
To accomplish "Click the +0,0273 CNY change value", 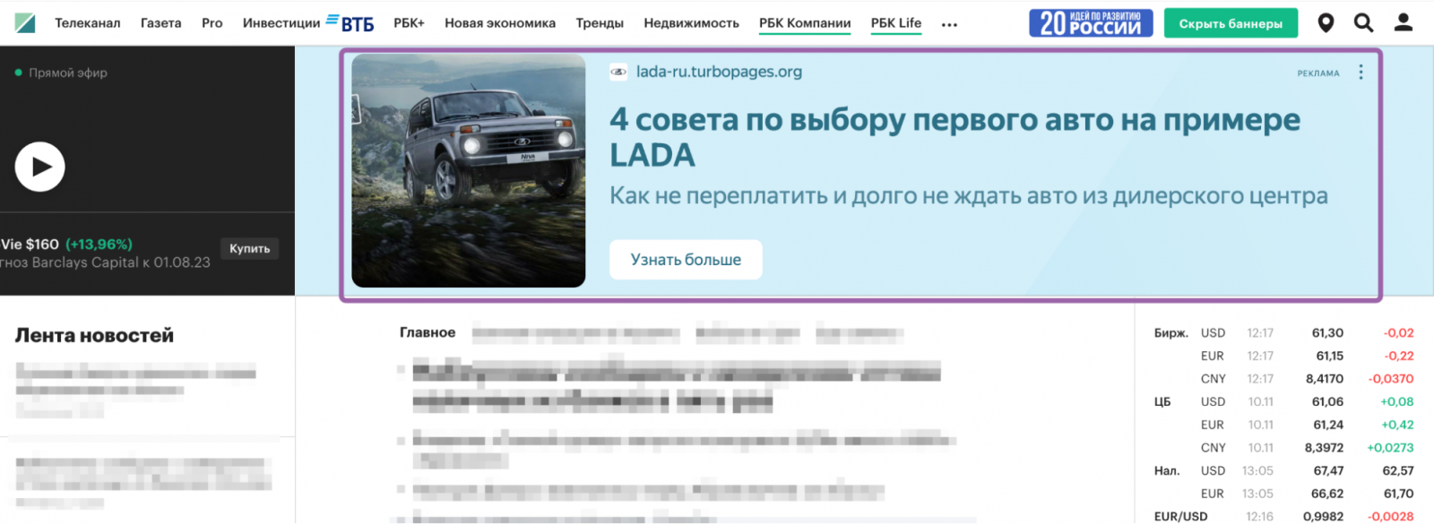I will (1390, 448).
